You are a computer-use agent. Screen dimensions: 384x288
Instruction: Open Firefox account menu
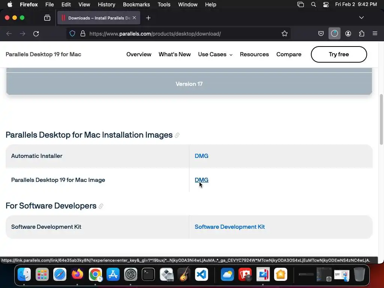(x=348, y=33)
